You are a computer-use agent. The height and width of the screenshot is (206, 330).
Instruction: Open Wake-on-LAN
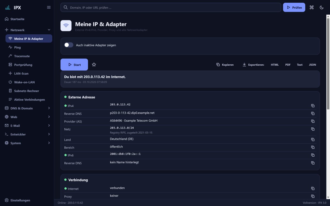tap(29, 82)
